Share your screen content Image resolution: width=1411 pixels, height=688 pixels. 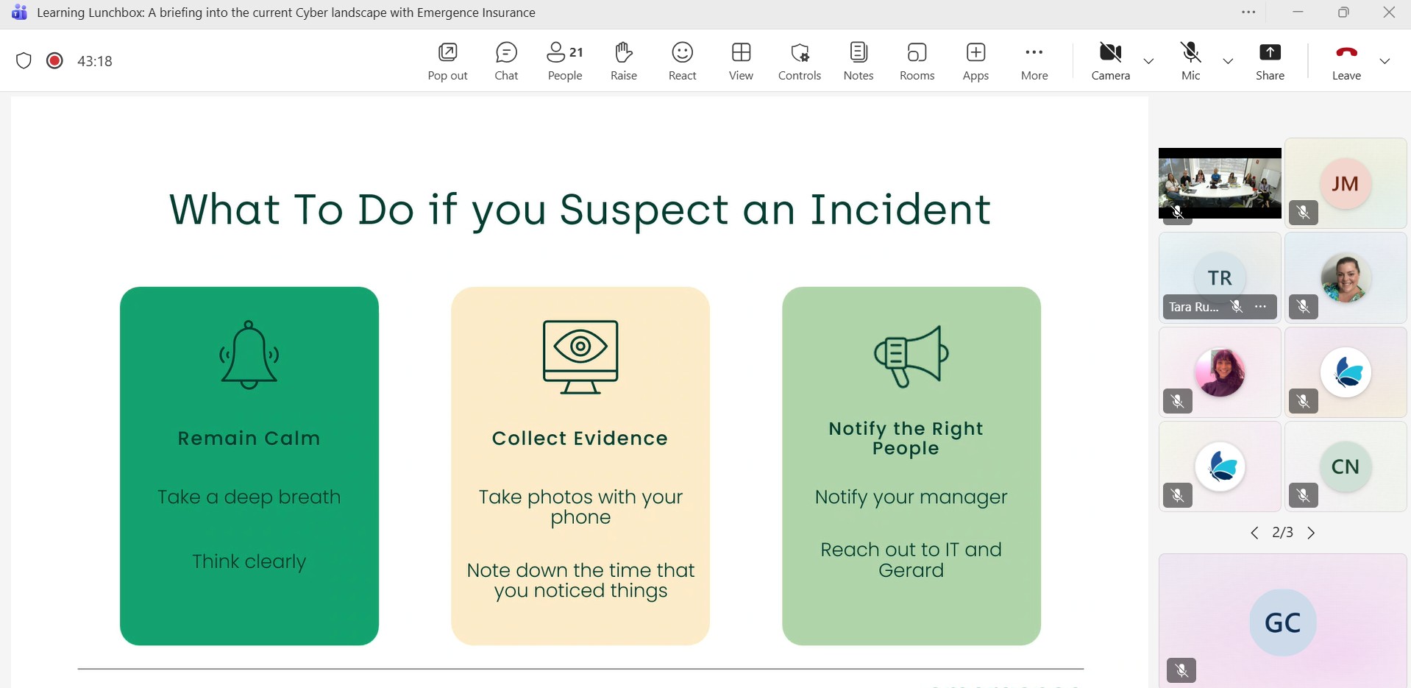pyautogui.click(x=1270, y=61)
